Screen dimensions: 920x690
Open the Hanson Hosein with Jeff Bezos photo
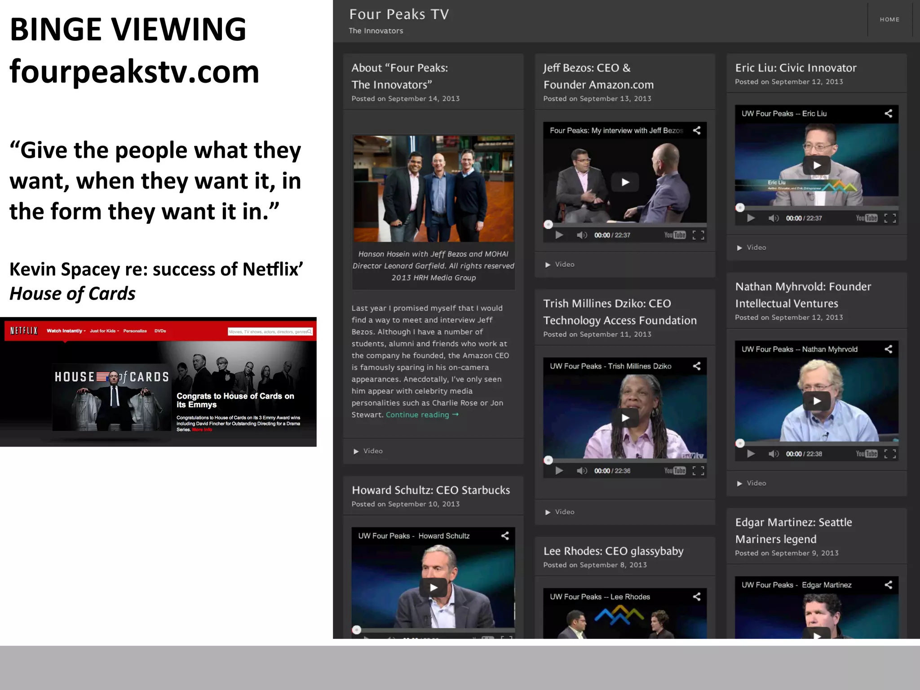coord(433,189)
